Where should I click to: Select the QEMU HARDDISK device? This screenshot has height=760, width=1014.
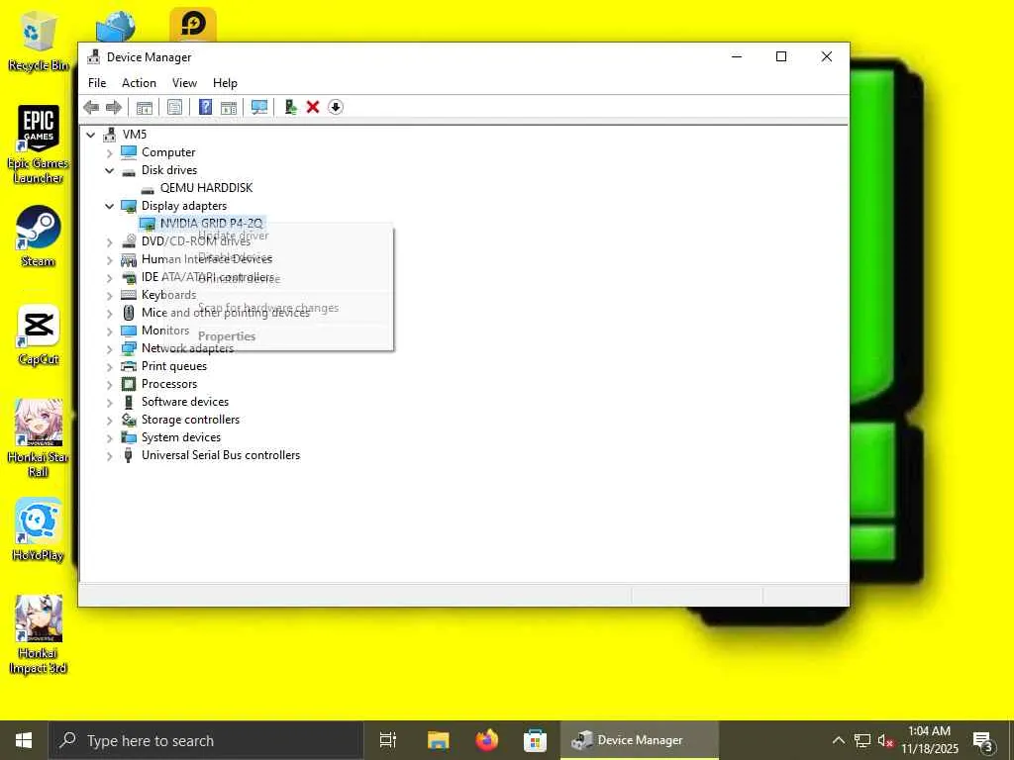(x=206, y=187)
